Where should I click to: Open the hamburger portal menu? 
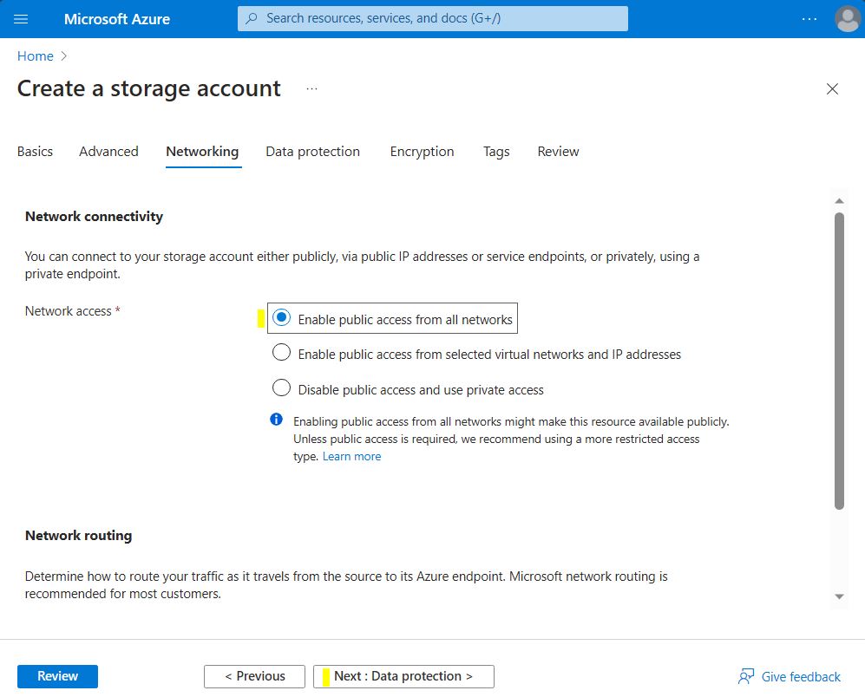pos(22,18)
